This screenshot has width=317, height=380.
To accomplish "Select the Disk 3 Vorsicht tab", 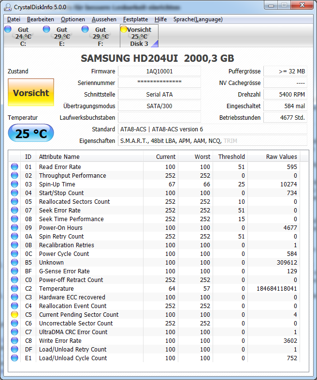I will click(x=139, y=36).
